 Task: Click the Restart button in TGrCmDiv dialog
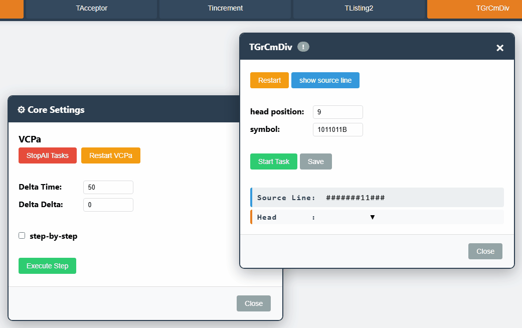point(269,80)
